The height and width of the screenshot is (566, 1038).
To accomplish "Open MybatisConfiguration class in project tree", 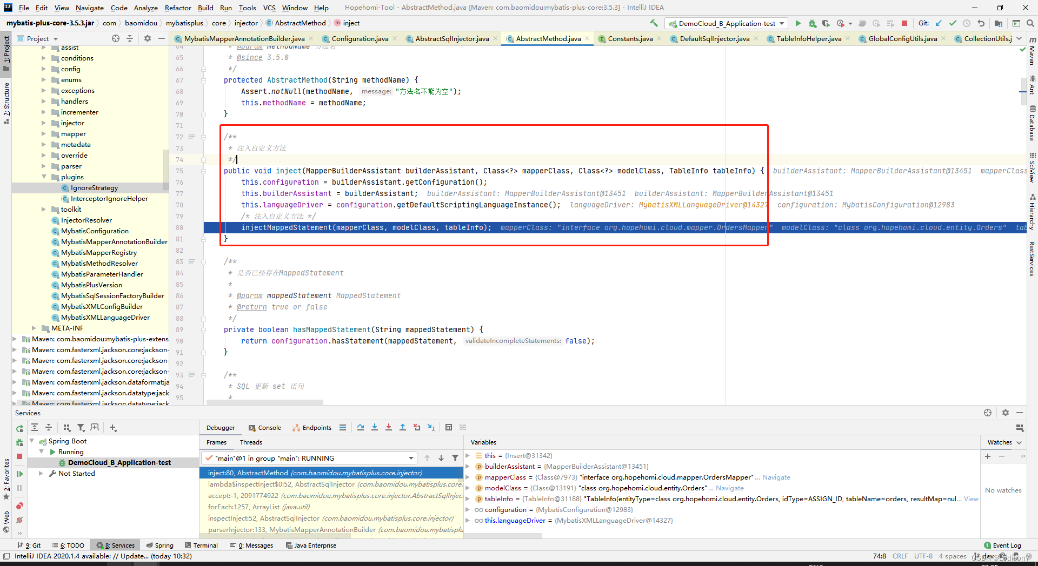I will pos(95,231).
